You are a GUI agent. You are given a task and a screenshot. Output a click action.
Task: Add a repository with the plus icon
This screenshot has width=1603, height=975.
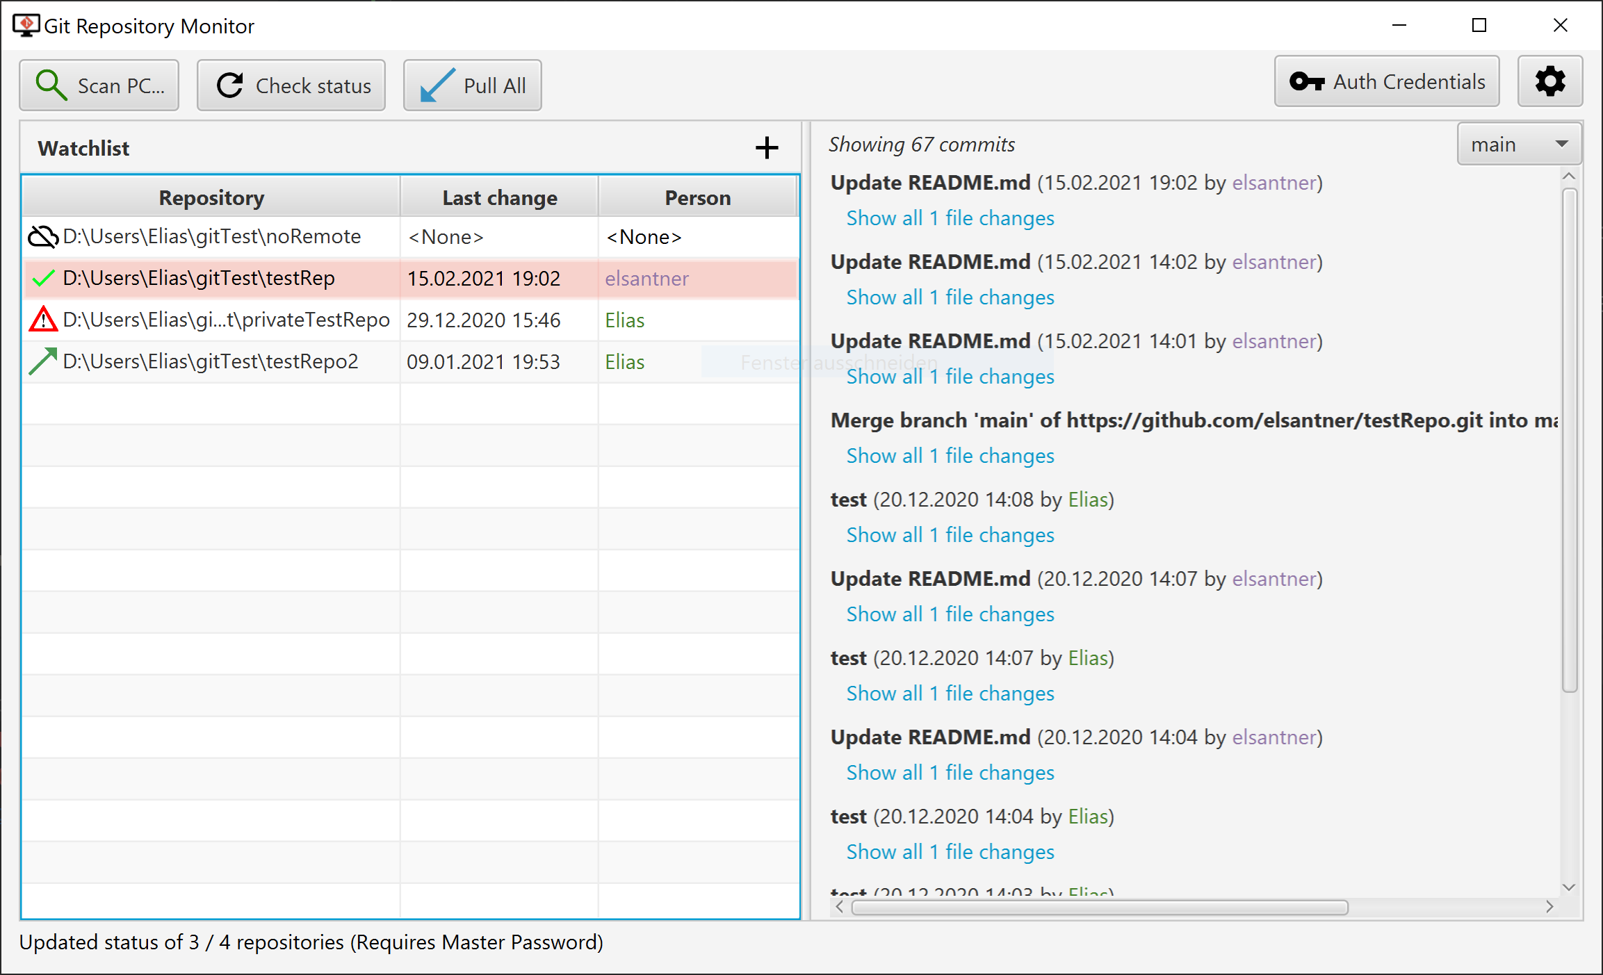[767, 147]
